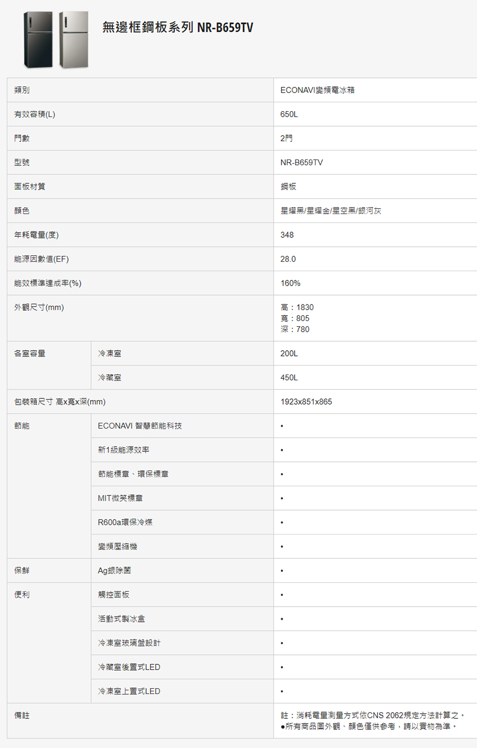Screen dimensions: 477x748
Task: Select NR-B659TV in the 型號 row
Action: [302, 163]
